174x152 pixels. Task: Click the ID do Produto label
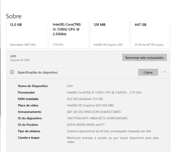pyautogui.click(x=28, y=125)
